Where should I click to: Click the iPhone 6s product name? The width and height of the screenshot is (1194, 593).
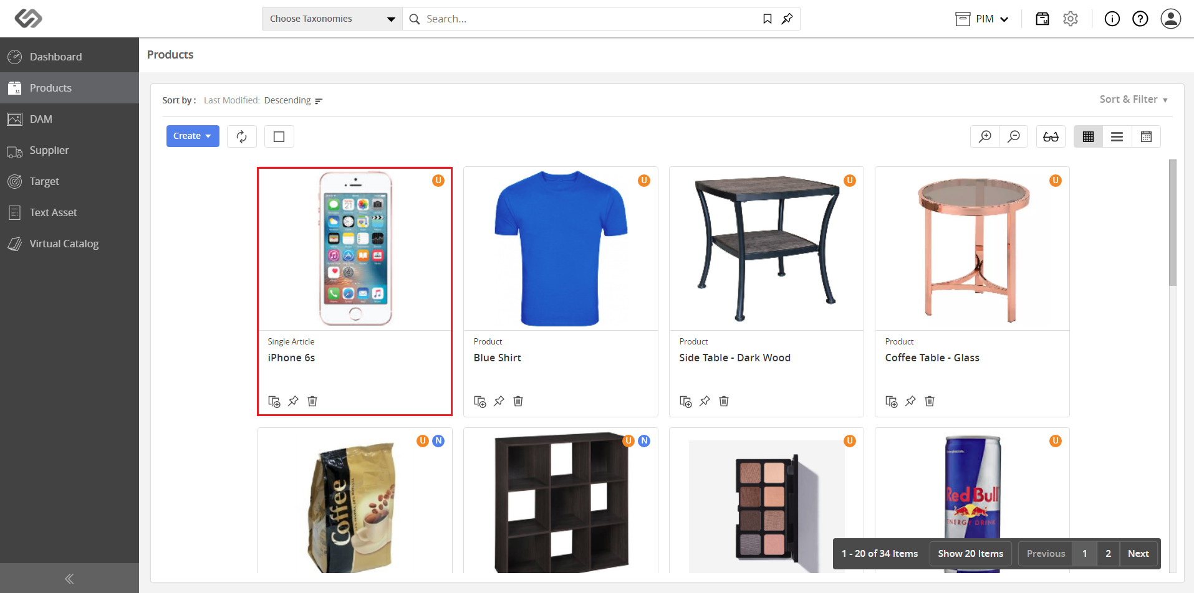[291, 358]
